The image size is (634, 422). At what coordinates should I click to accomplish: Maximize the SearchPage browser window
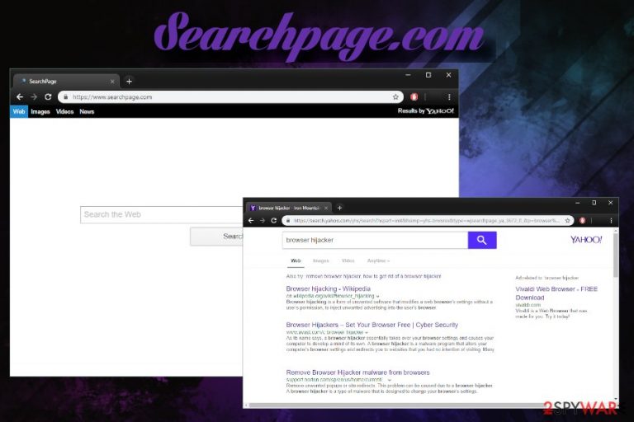pyautogui.click(x=428, y=75)
